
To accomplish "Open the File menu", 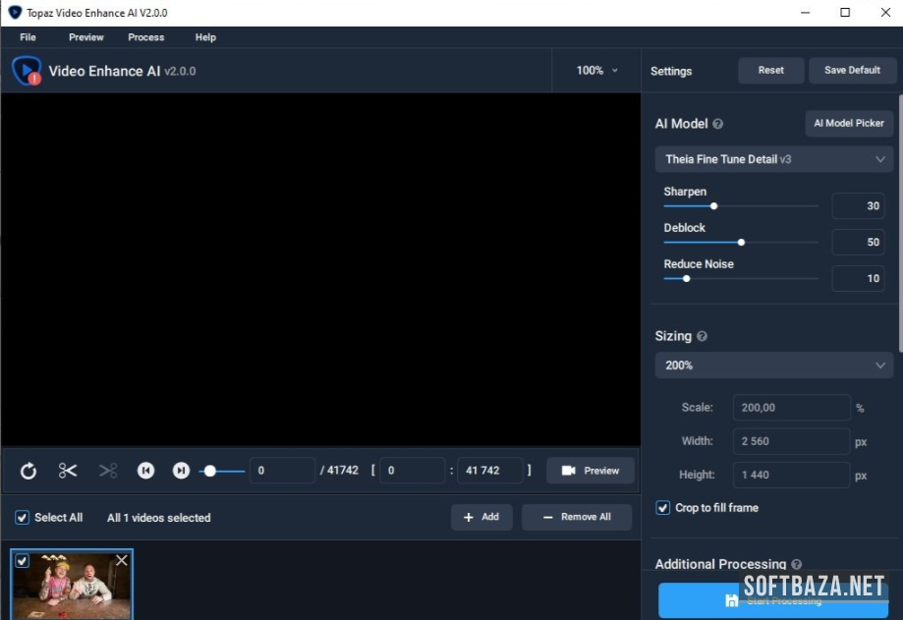I will pyautogui.click(x=28, y=37).
